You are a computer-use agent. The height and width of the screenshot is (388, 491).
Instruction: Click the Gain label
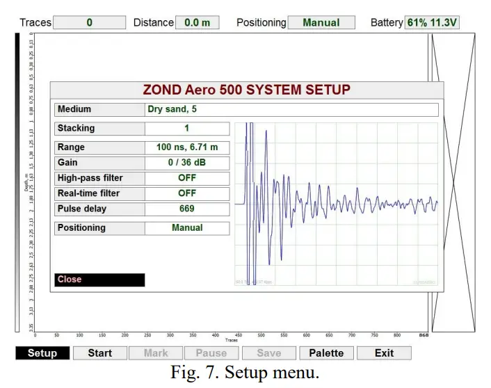(99, 163)
